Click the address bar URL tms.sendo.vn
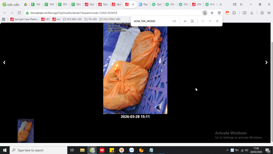Screen dimensions: 273x154 74,13
